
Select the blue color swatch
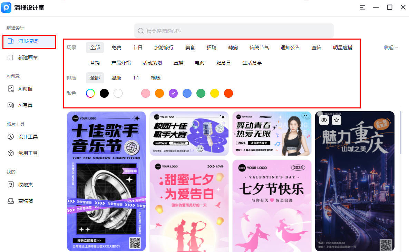187,93
